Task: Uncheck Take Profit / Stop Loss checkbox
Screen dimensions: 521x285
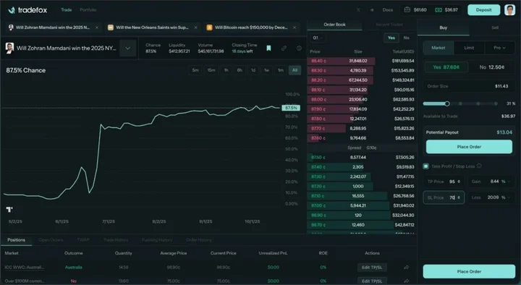Action: point(425,166)
